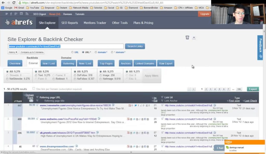Click the filter icon beside Link Url header
The width and height of the screenshot is (266, 154).
162,97
